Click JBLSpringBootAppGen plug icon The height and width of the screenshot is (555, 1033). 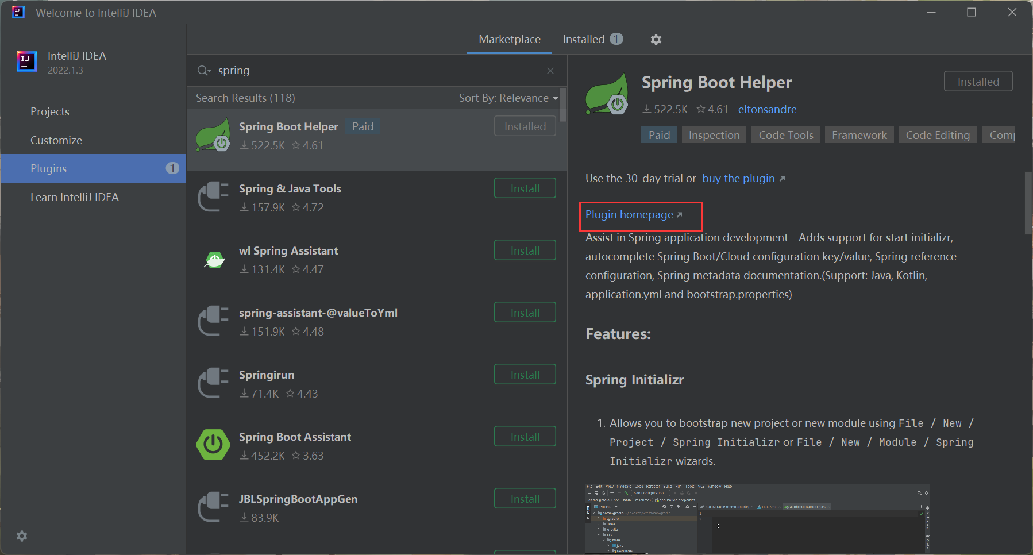click(x=213, y=507)
